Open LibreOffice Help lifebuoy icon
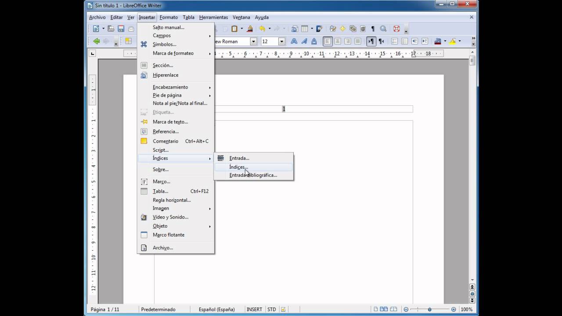Viewport: 562px width, 316px height. [396, 29]
